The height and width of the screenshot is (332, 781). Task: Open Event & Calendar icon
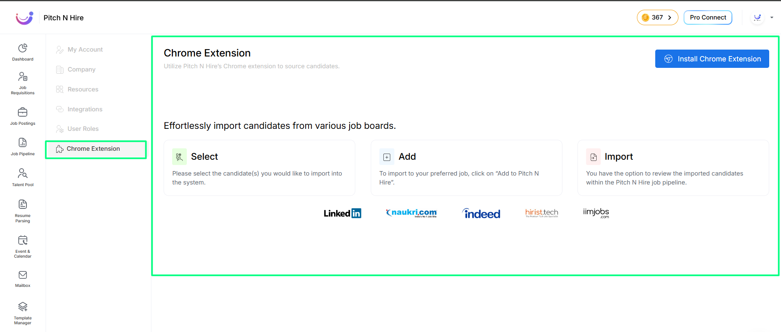(x=23, y=240)
